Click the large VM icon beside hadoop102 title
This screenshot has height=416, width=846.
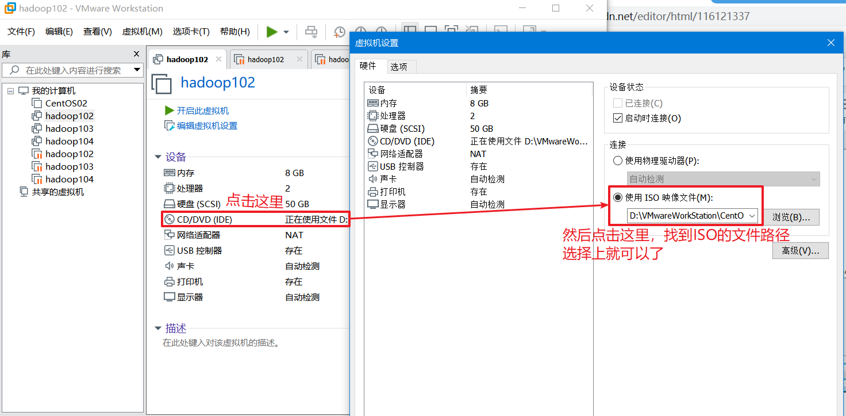tap(161, 83)
